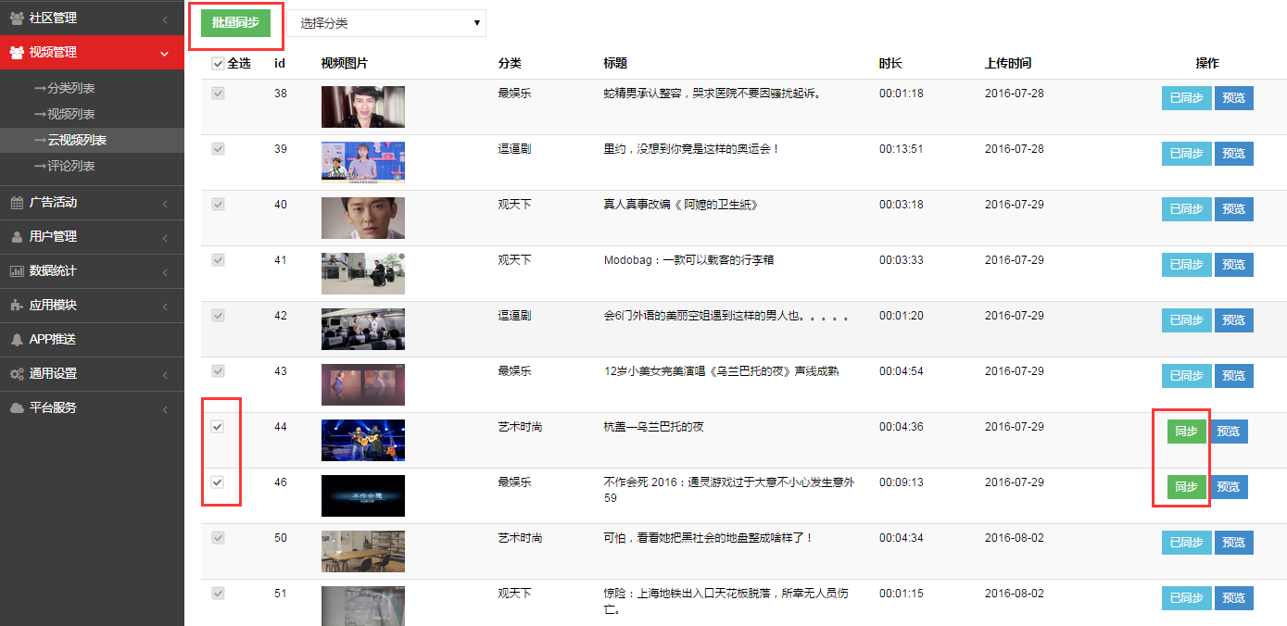Screen dimensions: 1287x626
Task: Open the 选择分类 category dropdown
Action: click(x=385, y=23)
